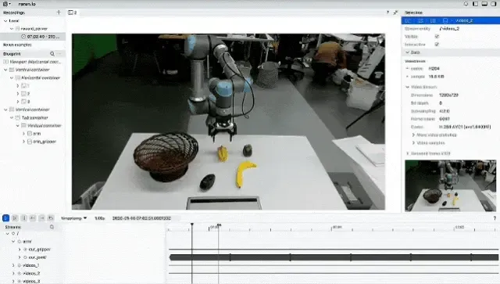Collapse the Tab container
Screen dimensions: 500x284
12,117
